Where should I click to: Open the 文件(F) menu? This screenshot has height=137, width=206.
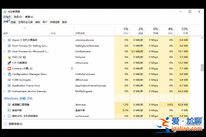7,17
